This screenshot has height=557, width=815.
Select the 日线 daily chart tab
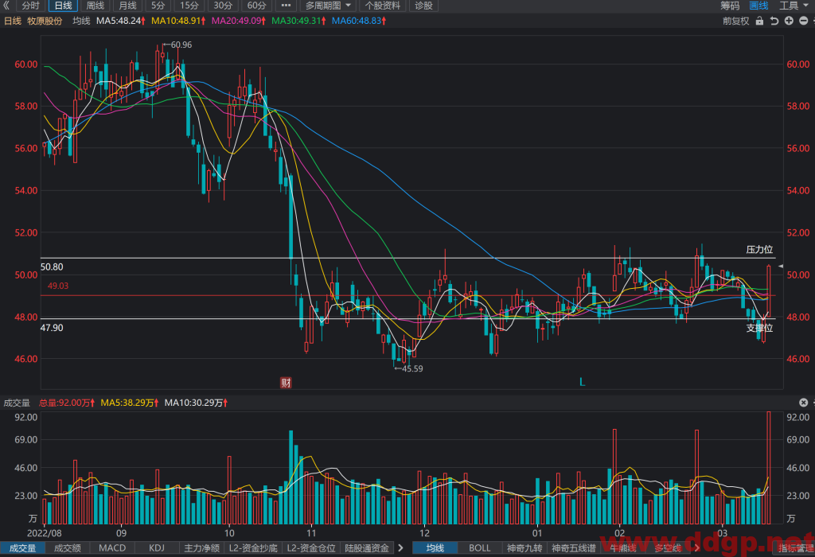[63, 6]
